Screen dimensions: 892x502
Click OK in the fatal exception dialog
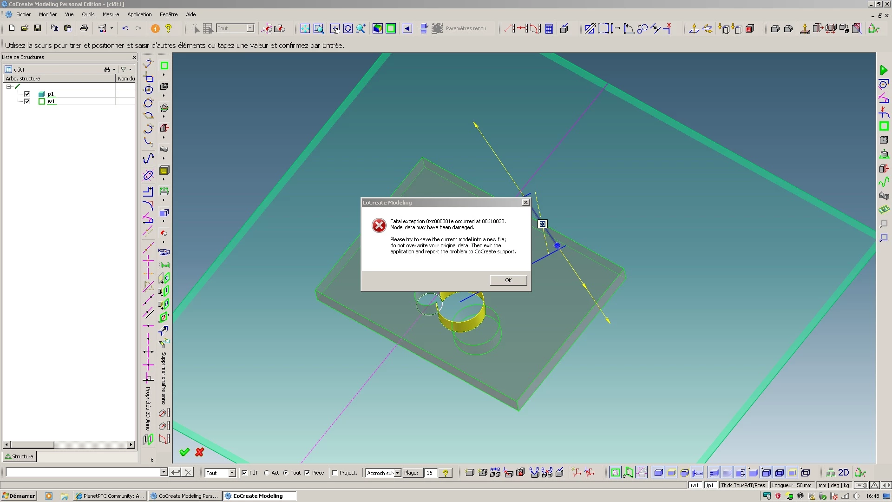tap(508, 280)
